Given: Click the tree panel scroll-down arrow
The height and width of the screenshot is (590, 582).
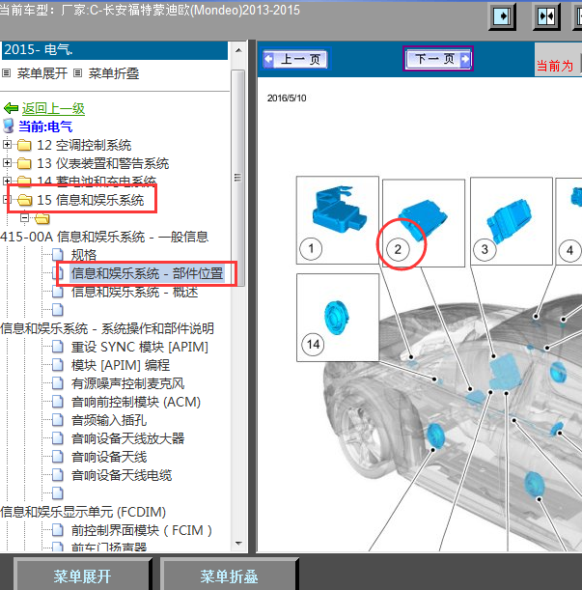Looking at the screenshot, I should coord(238,543).
